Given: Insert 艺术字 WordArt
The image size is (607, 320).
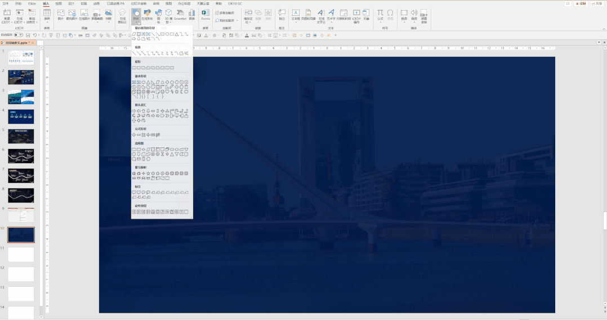Looking at the screenshot, I should [332, 15].
